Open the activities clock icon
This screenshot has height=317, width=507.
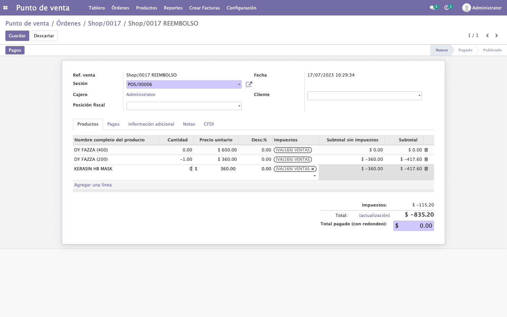pyautogui.click(x=446, y=8)
